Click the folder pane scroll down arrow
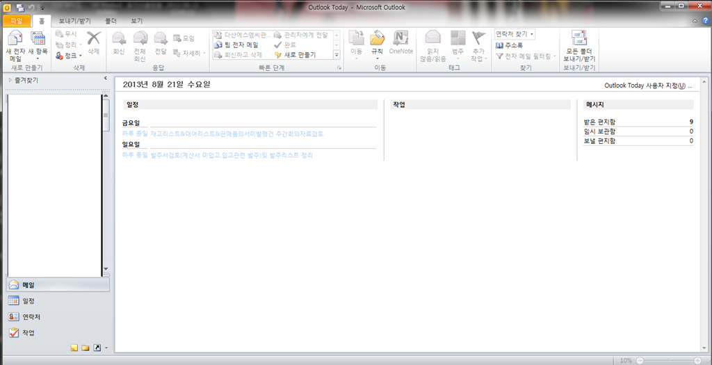This screenshot has height=365, width=712. pyautogui.click(x=106, y=269)
